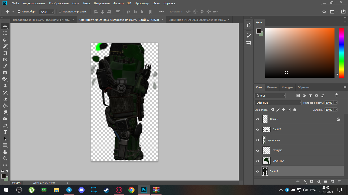
Task: Open the Layers panel flyout menu
Action: tap(345, 87)
